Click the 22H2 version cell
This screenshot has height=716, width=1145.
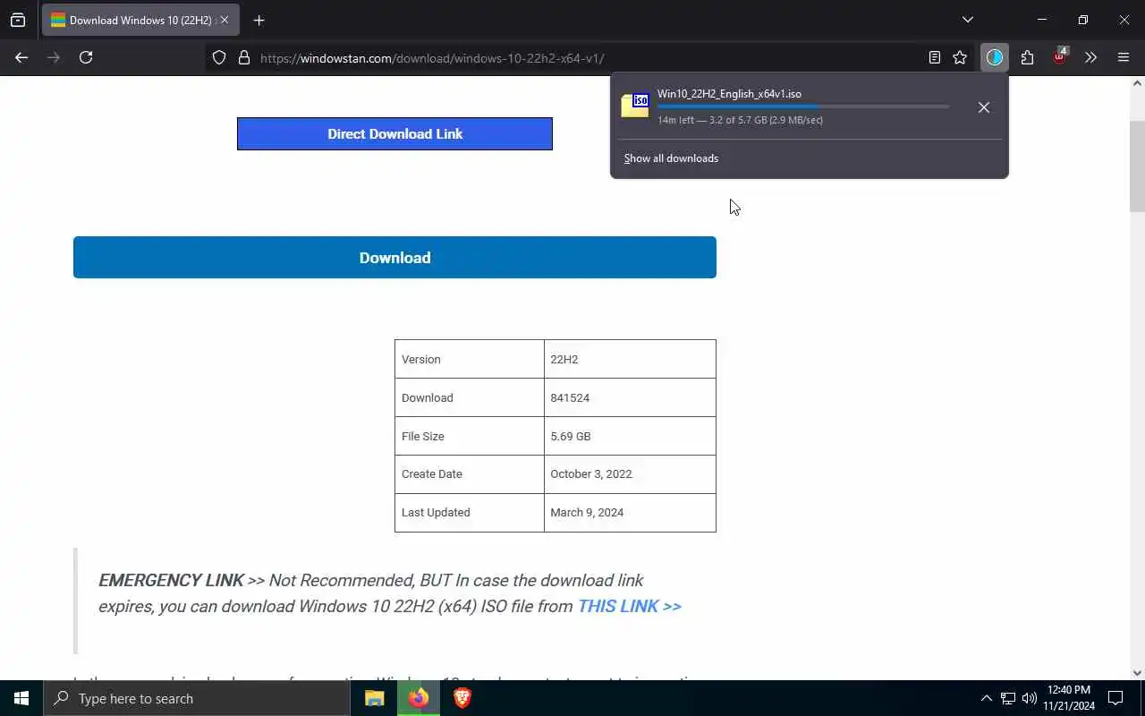pyautogui.click(x=630, y=359)
